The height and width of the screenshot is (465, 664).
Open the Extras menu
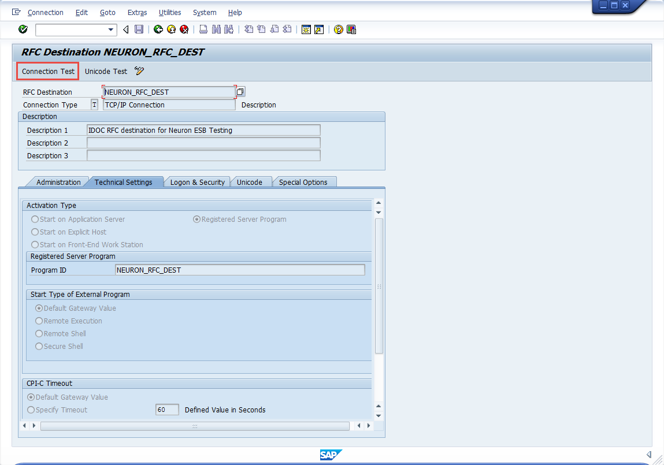(x=137, y=13)
